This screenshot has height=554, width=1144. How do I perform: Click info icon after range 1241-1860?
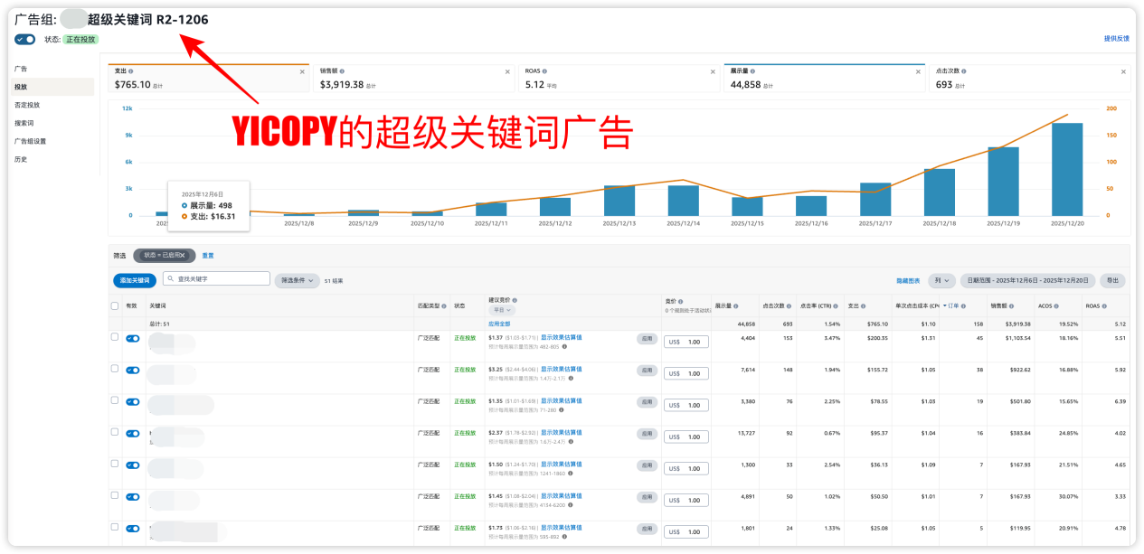point(569,473)
